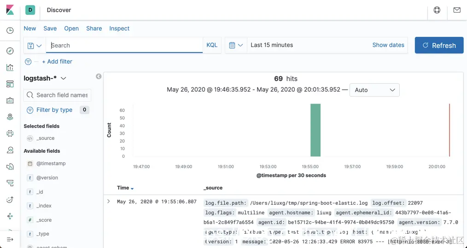Select the @version available field
The image size is (467, 248).
pyautogui.click(x=47, y=178)
